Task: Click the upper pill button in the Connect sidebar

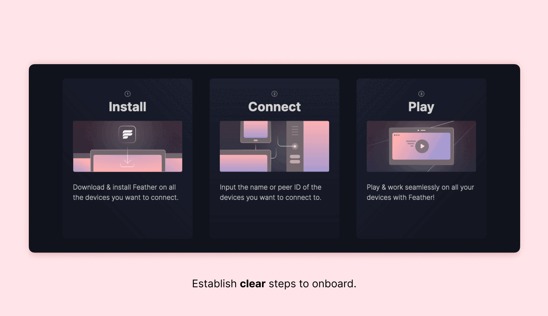Action: (295, 157)
